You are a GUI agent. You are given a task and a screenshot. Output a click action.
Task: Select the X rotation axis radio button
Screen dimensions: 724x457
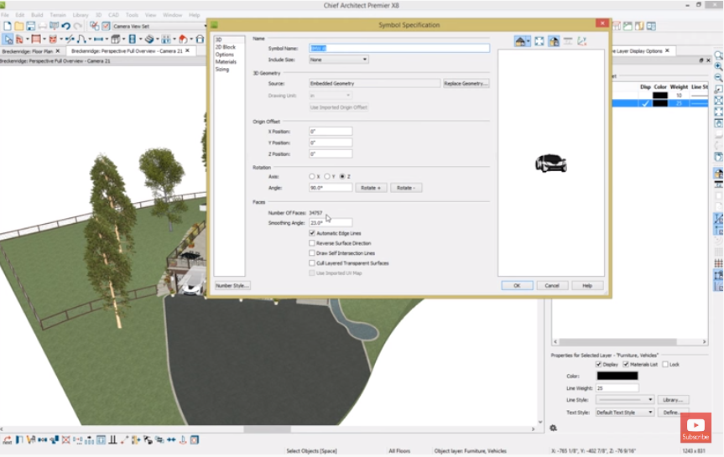pos(312,176)
